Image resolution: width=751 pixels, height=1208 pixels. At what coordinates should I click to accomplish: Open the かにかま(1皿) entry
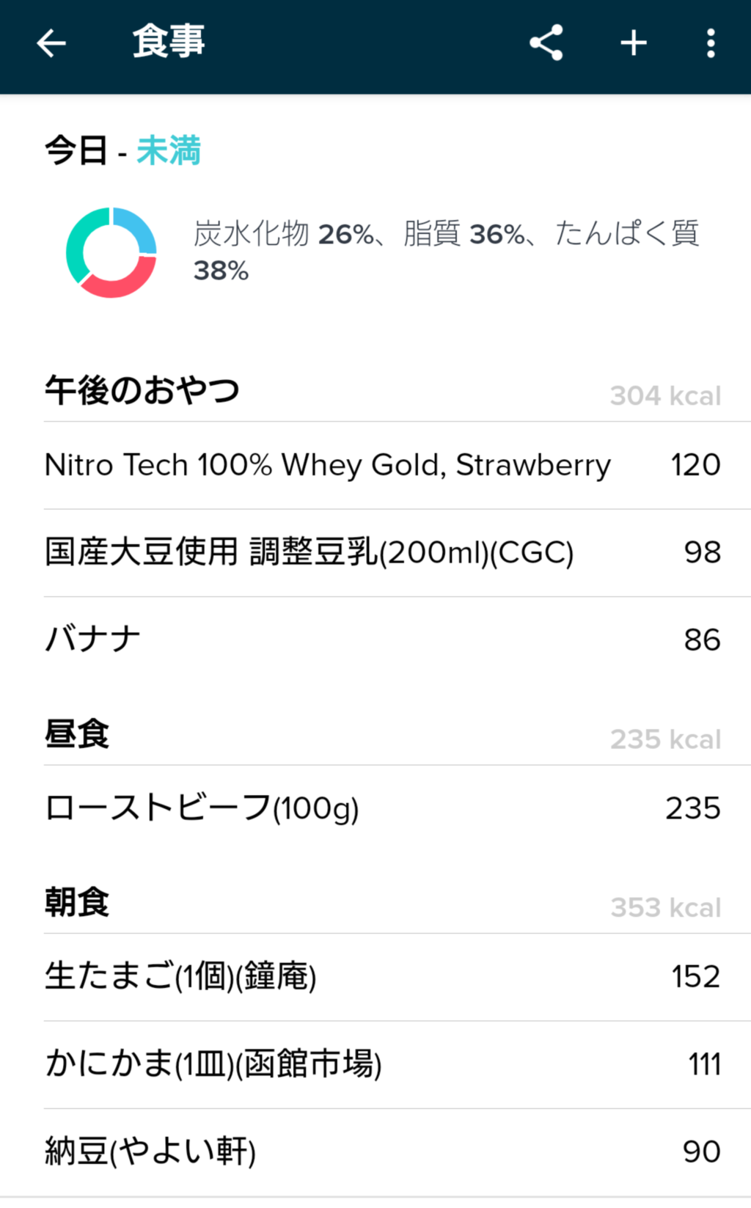(213, 1064)
